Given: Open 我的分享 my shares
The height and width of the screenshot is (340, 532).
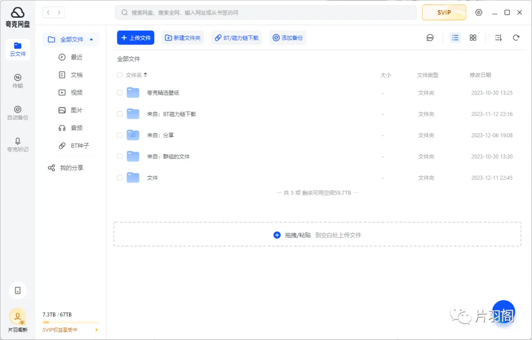Looking at the screenshot, I should (x=66, y=168).
